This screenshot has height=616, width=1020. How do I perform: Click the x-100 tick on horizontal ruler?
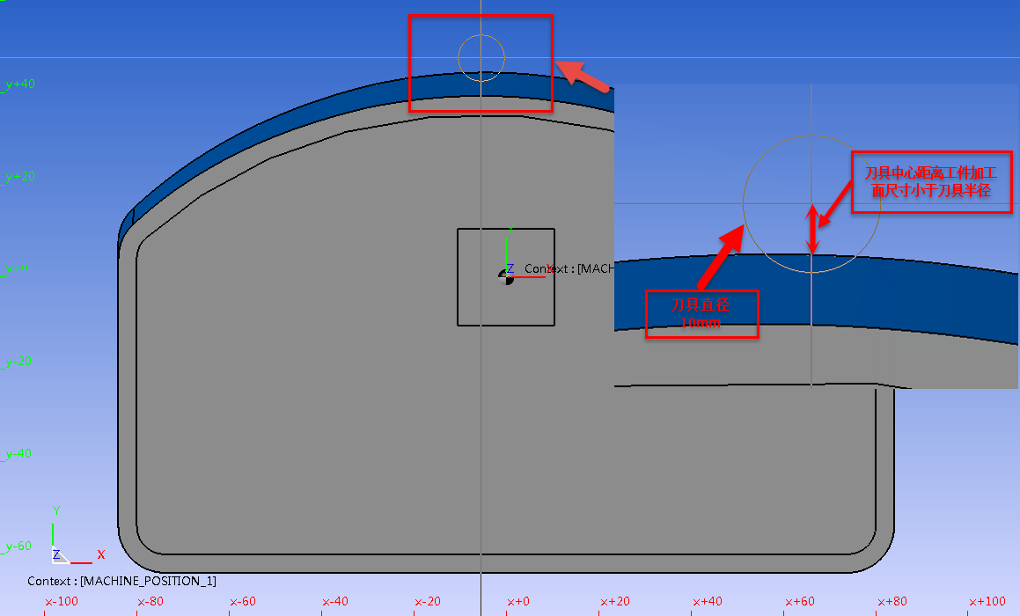(x=61, y=602)
